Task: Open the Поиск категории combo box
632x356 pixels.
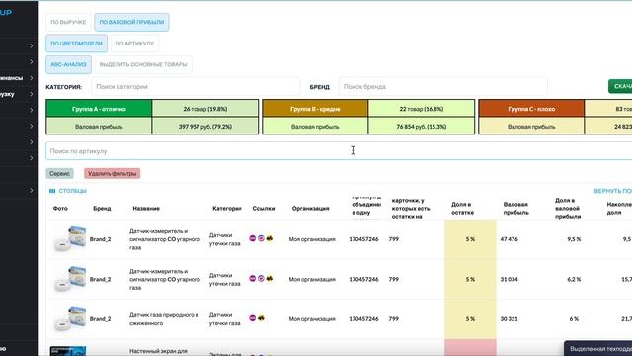Action: click(x=196, y=87)
